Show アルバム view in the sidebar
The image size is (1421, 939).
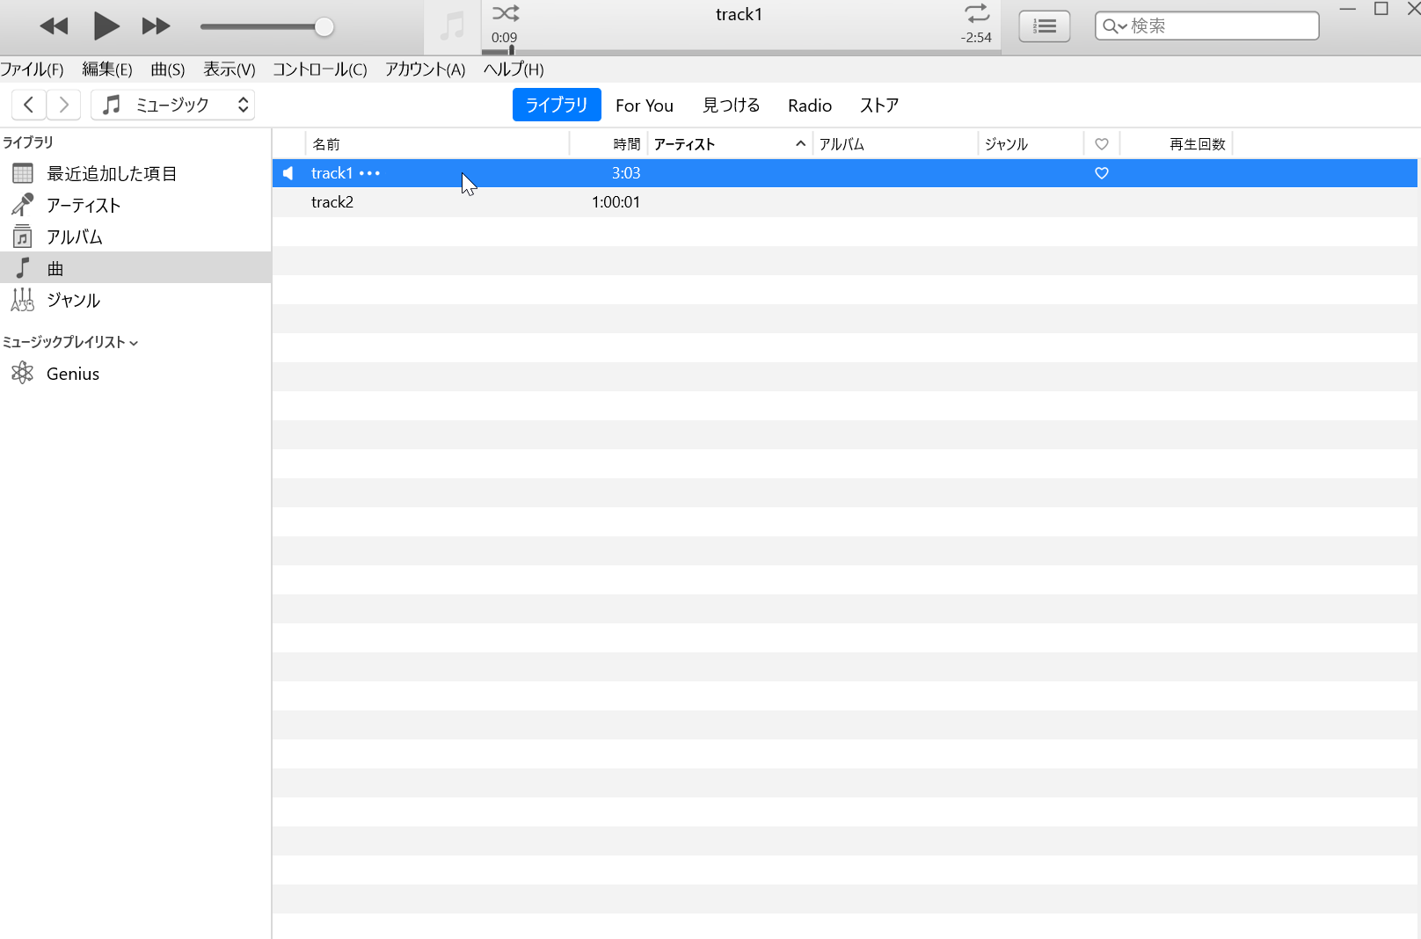[74, 237]
